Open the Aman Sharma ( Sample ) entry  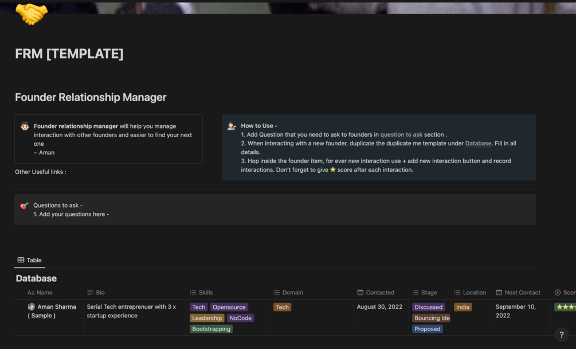click(52, 311)
